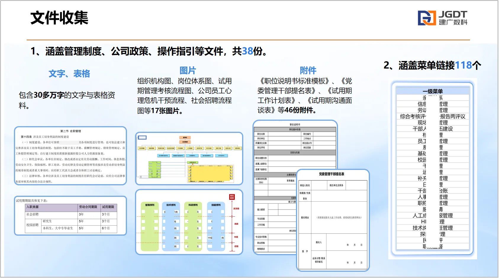
Task: Click the blue rectangle in the org chart corner
Action: click(x=142, y=137)
